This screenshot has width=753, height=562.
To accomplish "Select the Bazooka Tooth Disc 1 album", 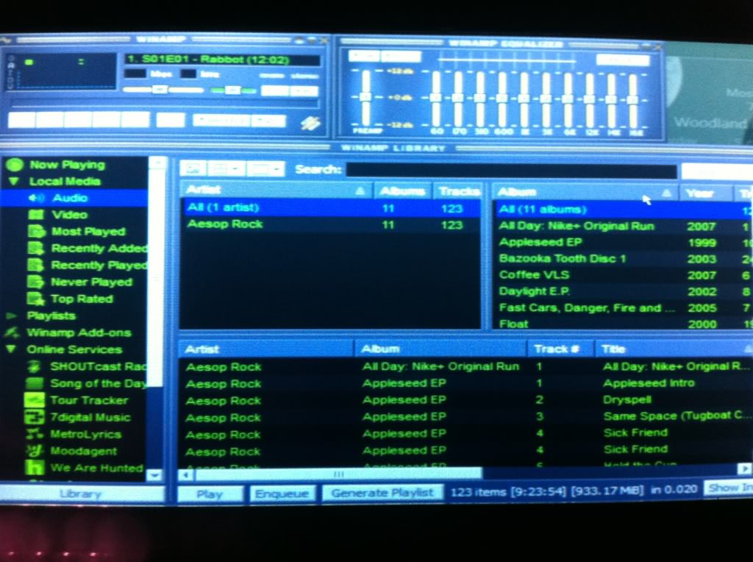I will pyautogui.click(x=624, y=258).
